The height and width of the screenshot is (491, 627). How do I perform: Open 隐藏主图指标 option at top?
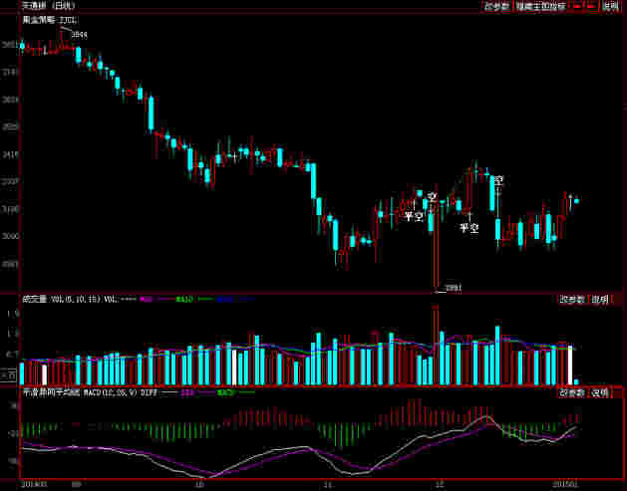tap(540, 6)
